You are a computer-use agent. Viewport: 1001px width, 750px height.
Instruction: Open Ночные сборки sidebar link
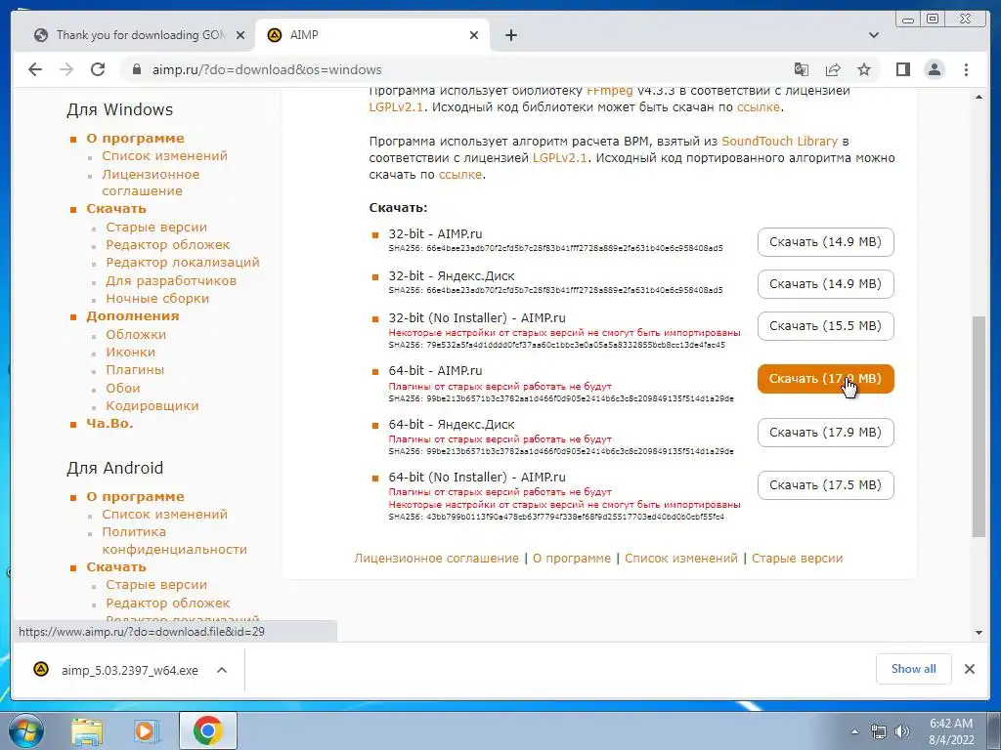click(x=157, y=299)
